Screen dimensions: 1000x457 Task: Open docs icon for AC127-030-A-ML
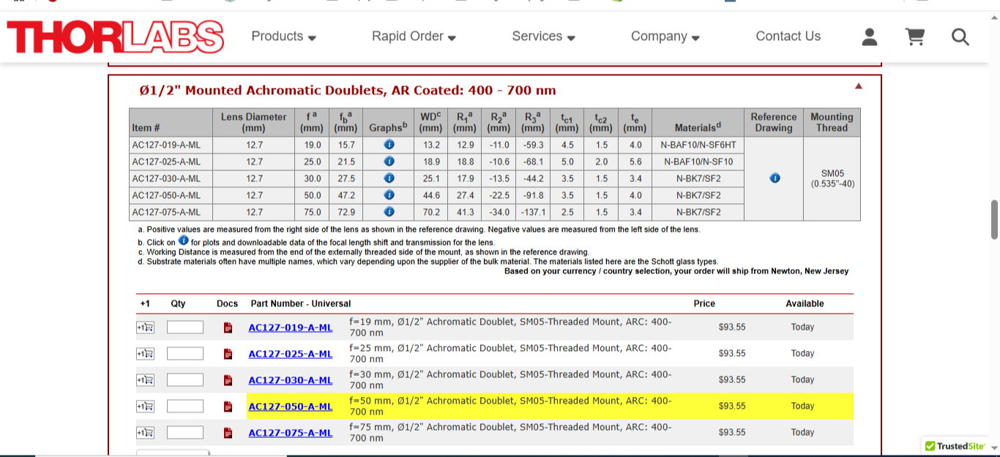click(228, 380)
